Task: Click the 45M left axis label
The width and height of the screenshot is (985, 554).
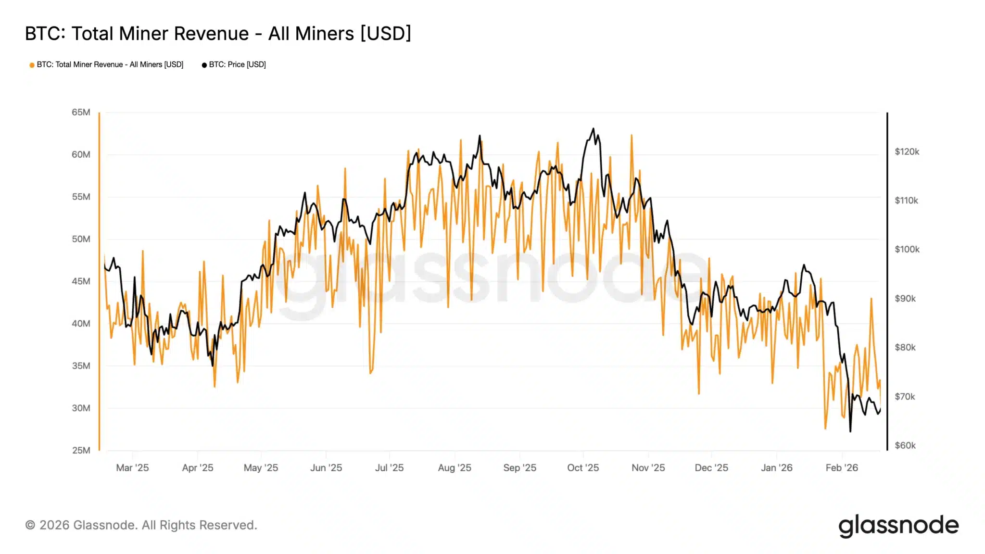Action: coord(81,281)
